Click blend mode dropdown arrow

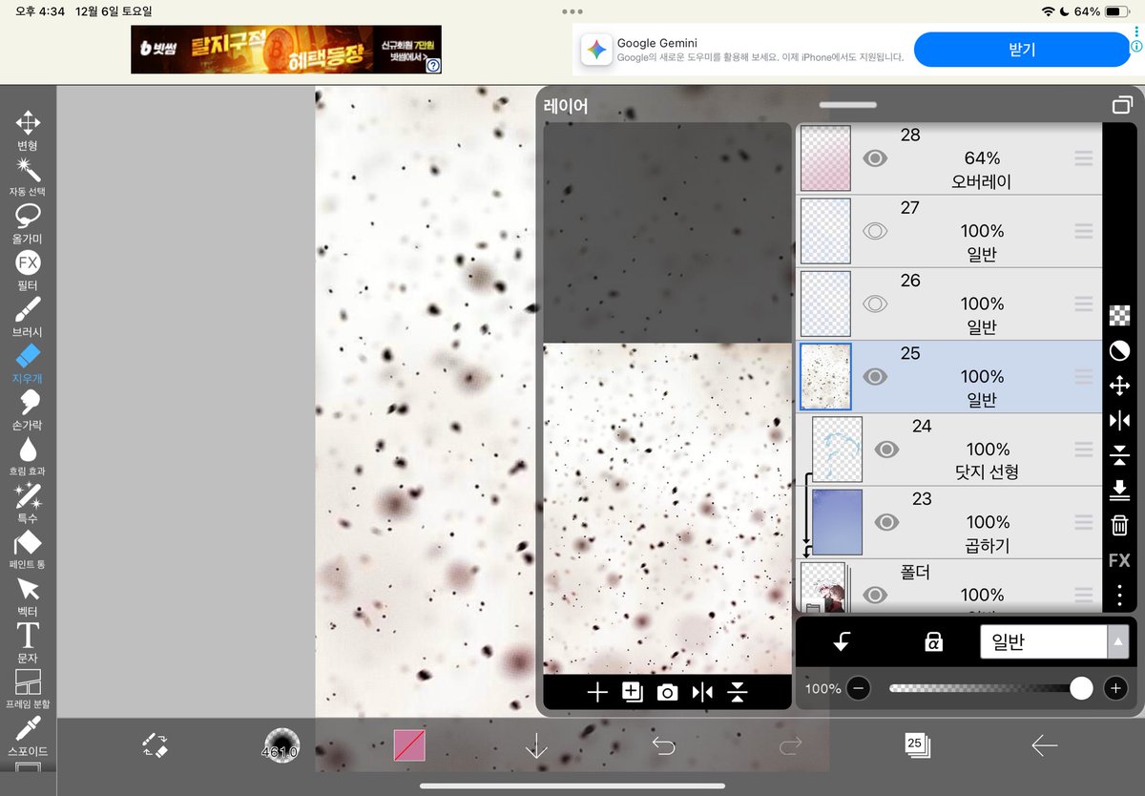point(1117,642)
